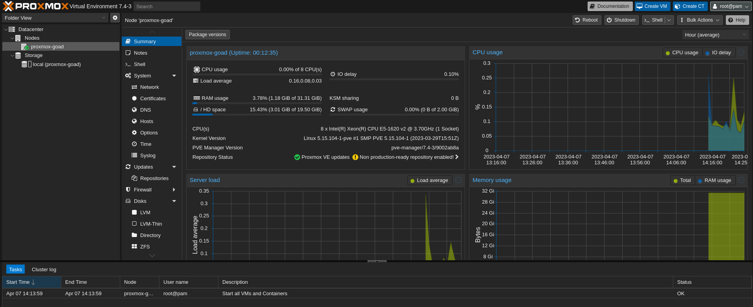
Task: Collapse the Storage tree branch
Action: coord(12,55)
